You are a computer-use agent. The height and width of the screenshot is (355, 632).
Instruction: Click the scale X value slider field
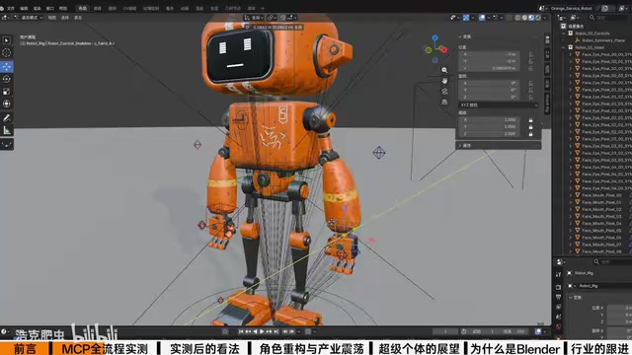tap(489, 120)
